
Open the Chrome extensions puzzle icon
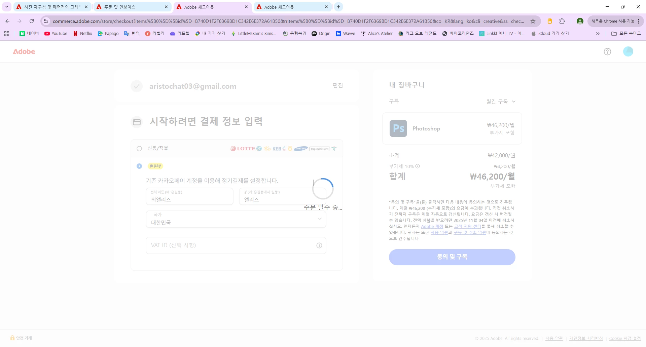562,21
